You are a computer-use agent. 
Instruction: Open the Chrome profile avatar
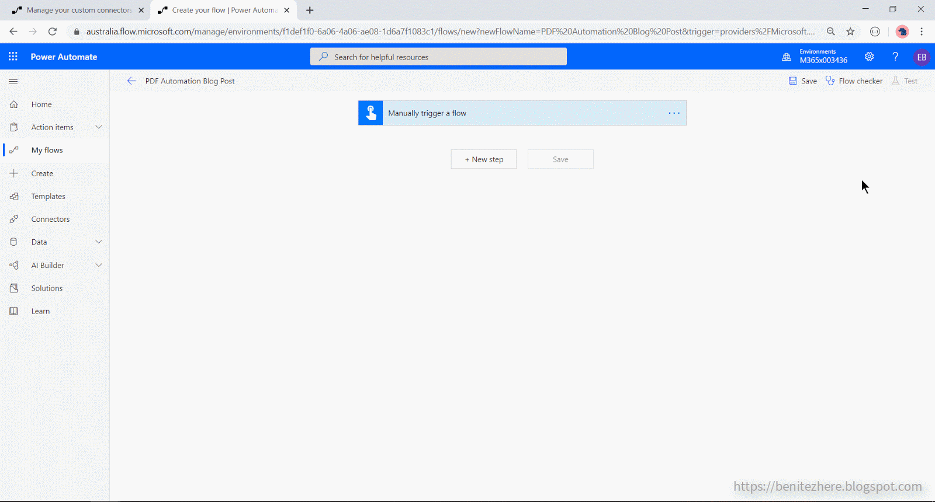click(x=902, y=32)
